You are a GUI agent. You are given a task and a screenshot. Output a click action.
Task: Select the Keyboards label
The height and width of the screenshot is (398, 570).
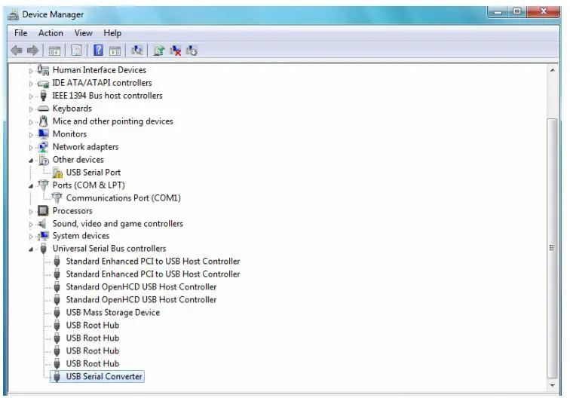[72, 109]
